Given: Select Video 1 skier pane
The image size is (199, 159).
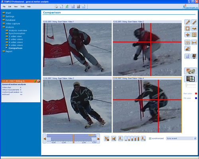Looking at the screenshot, I should point(77,49).
